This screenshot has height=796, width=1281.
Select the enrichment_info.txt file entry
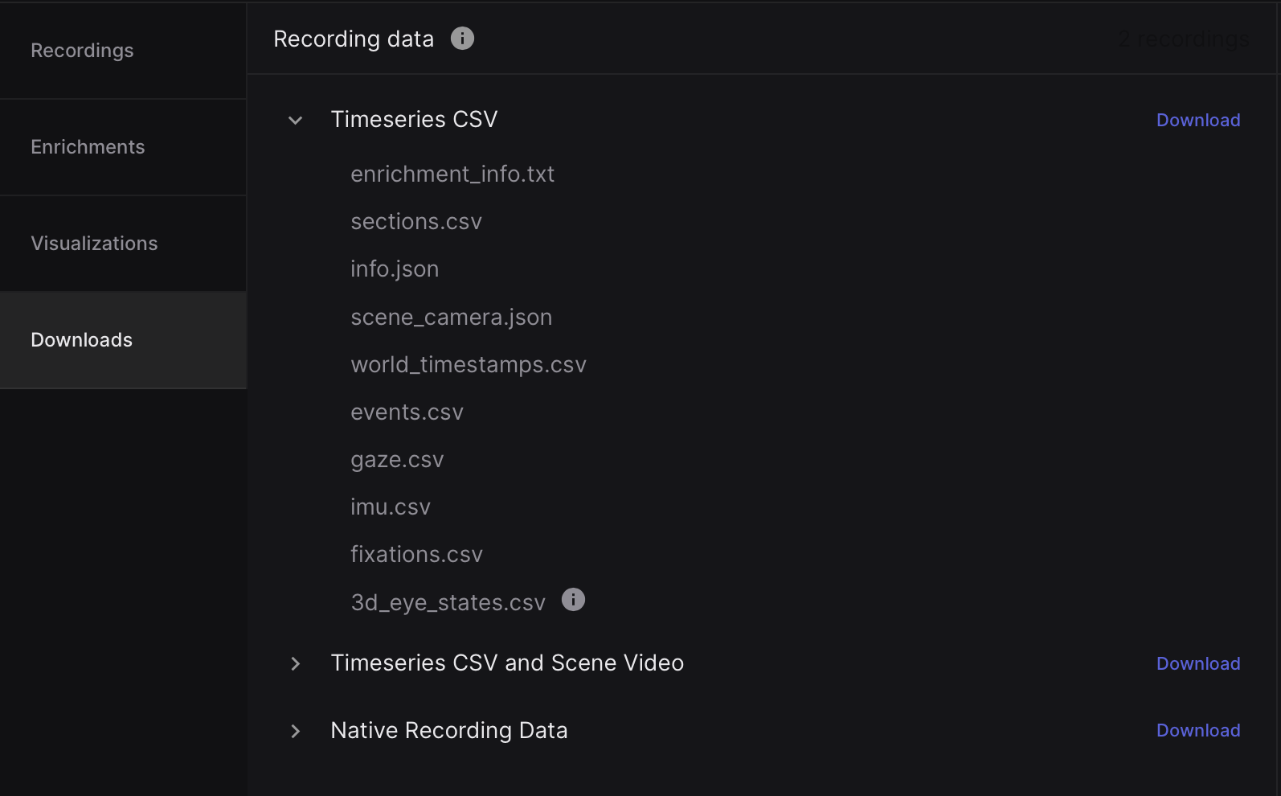coord(452,174)
